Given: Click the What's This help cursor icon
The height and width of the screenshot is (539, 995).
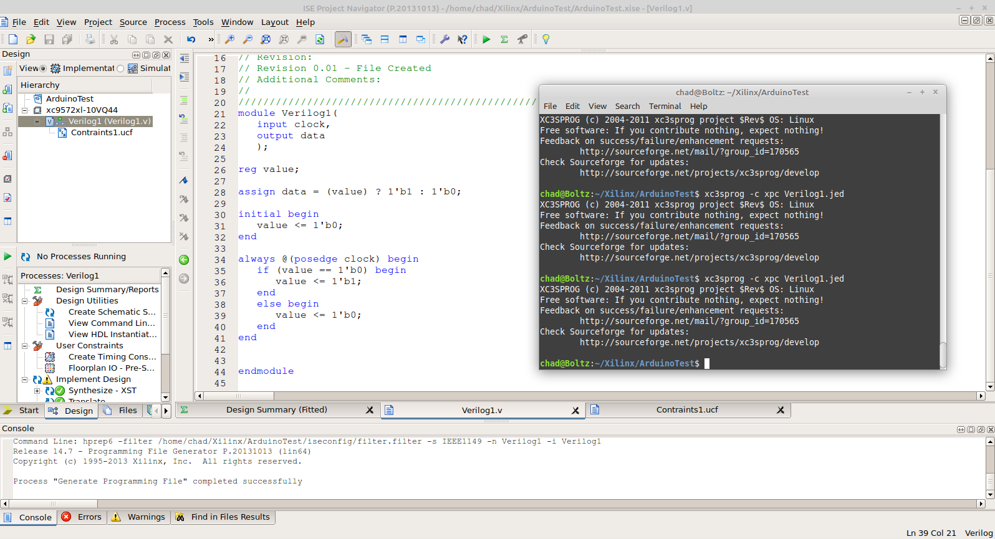Looking at the screenshot, I should tap(463, 39).
